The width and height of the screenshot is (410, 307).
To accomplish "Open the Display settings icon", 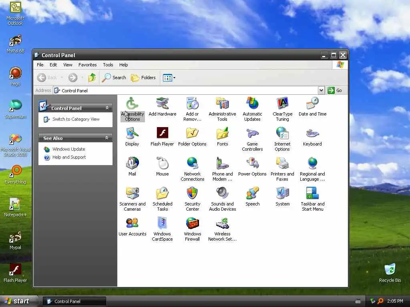I will [132, 137].
